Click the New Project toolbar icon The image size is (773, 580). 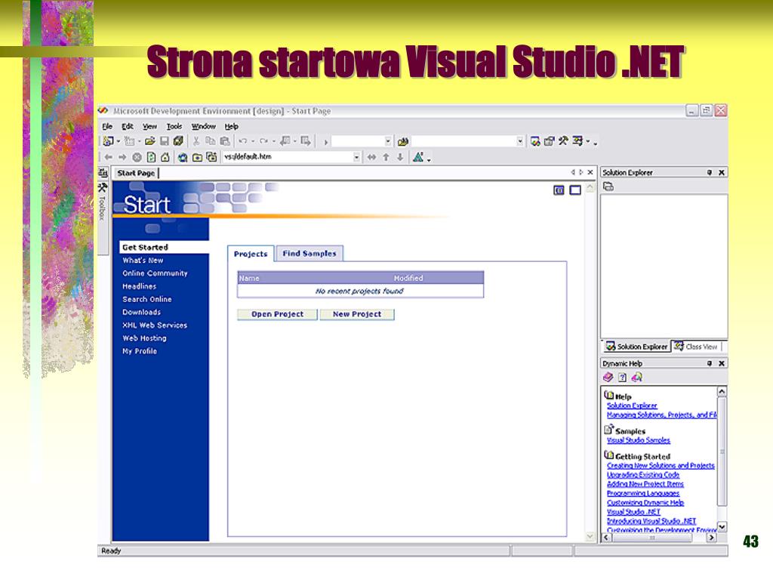[109, 141]
